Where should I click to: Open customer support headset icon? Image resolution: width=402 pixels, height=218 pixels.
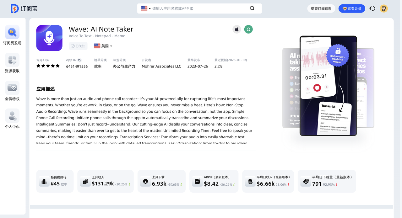tap(372, 8)
